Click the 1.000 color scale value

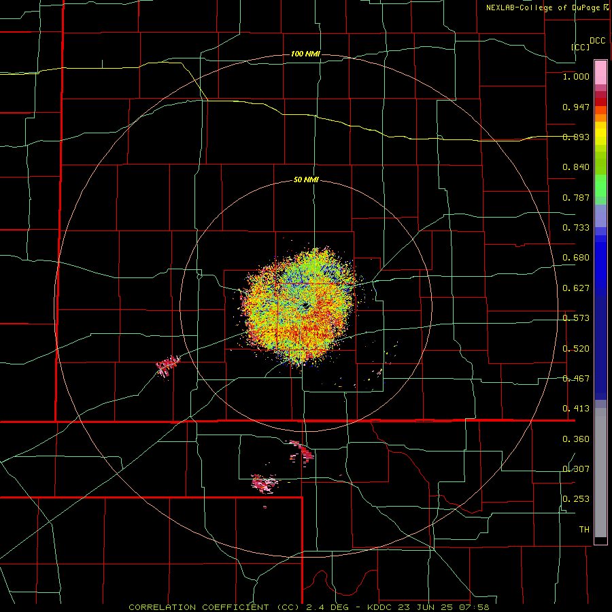point(576,76)
